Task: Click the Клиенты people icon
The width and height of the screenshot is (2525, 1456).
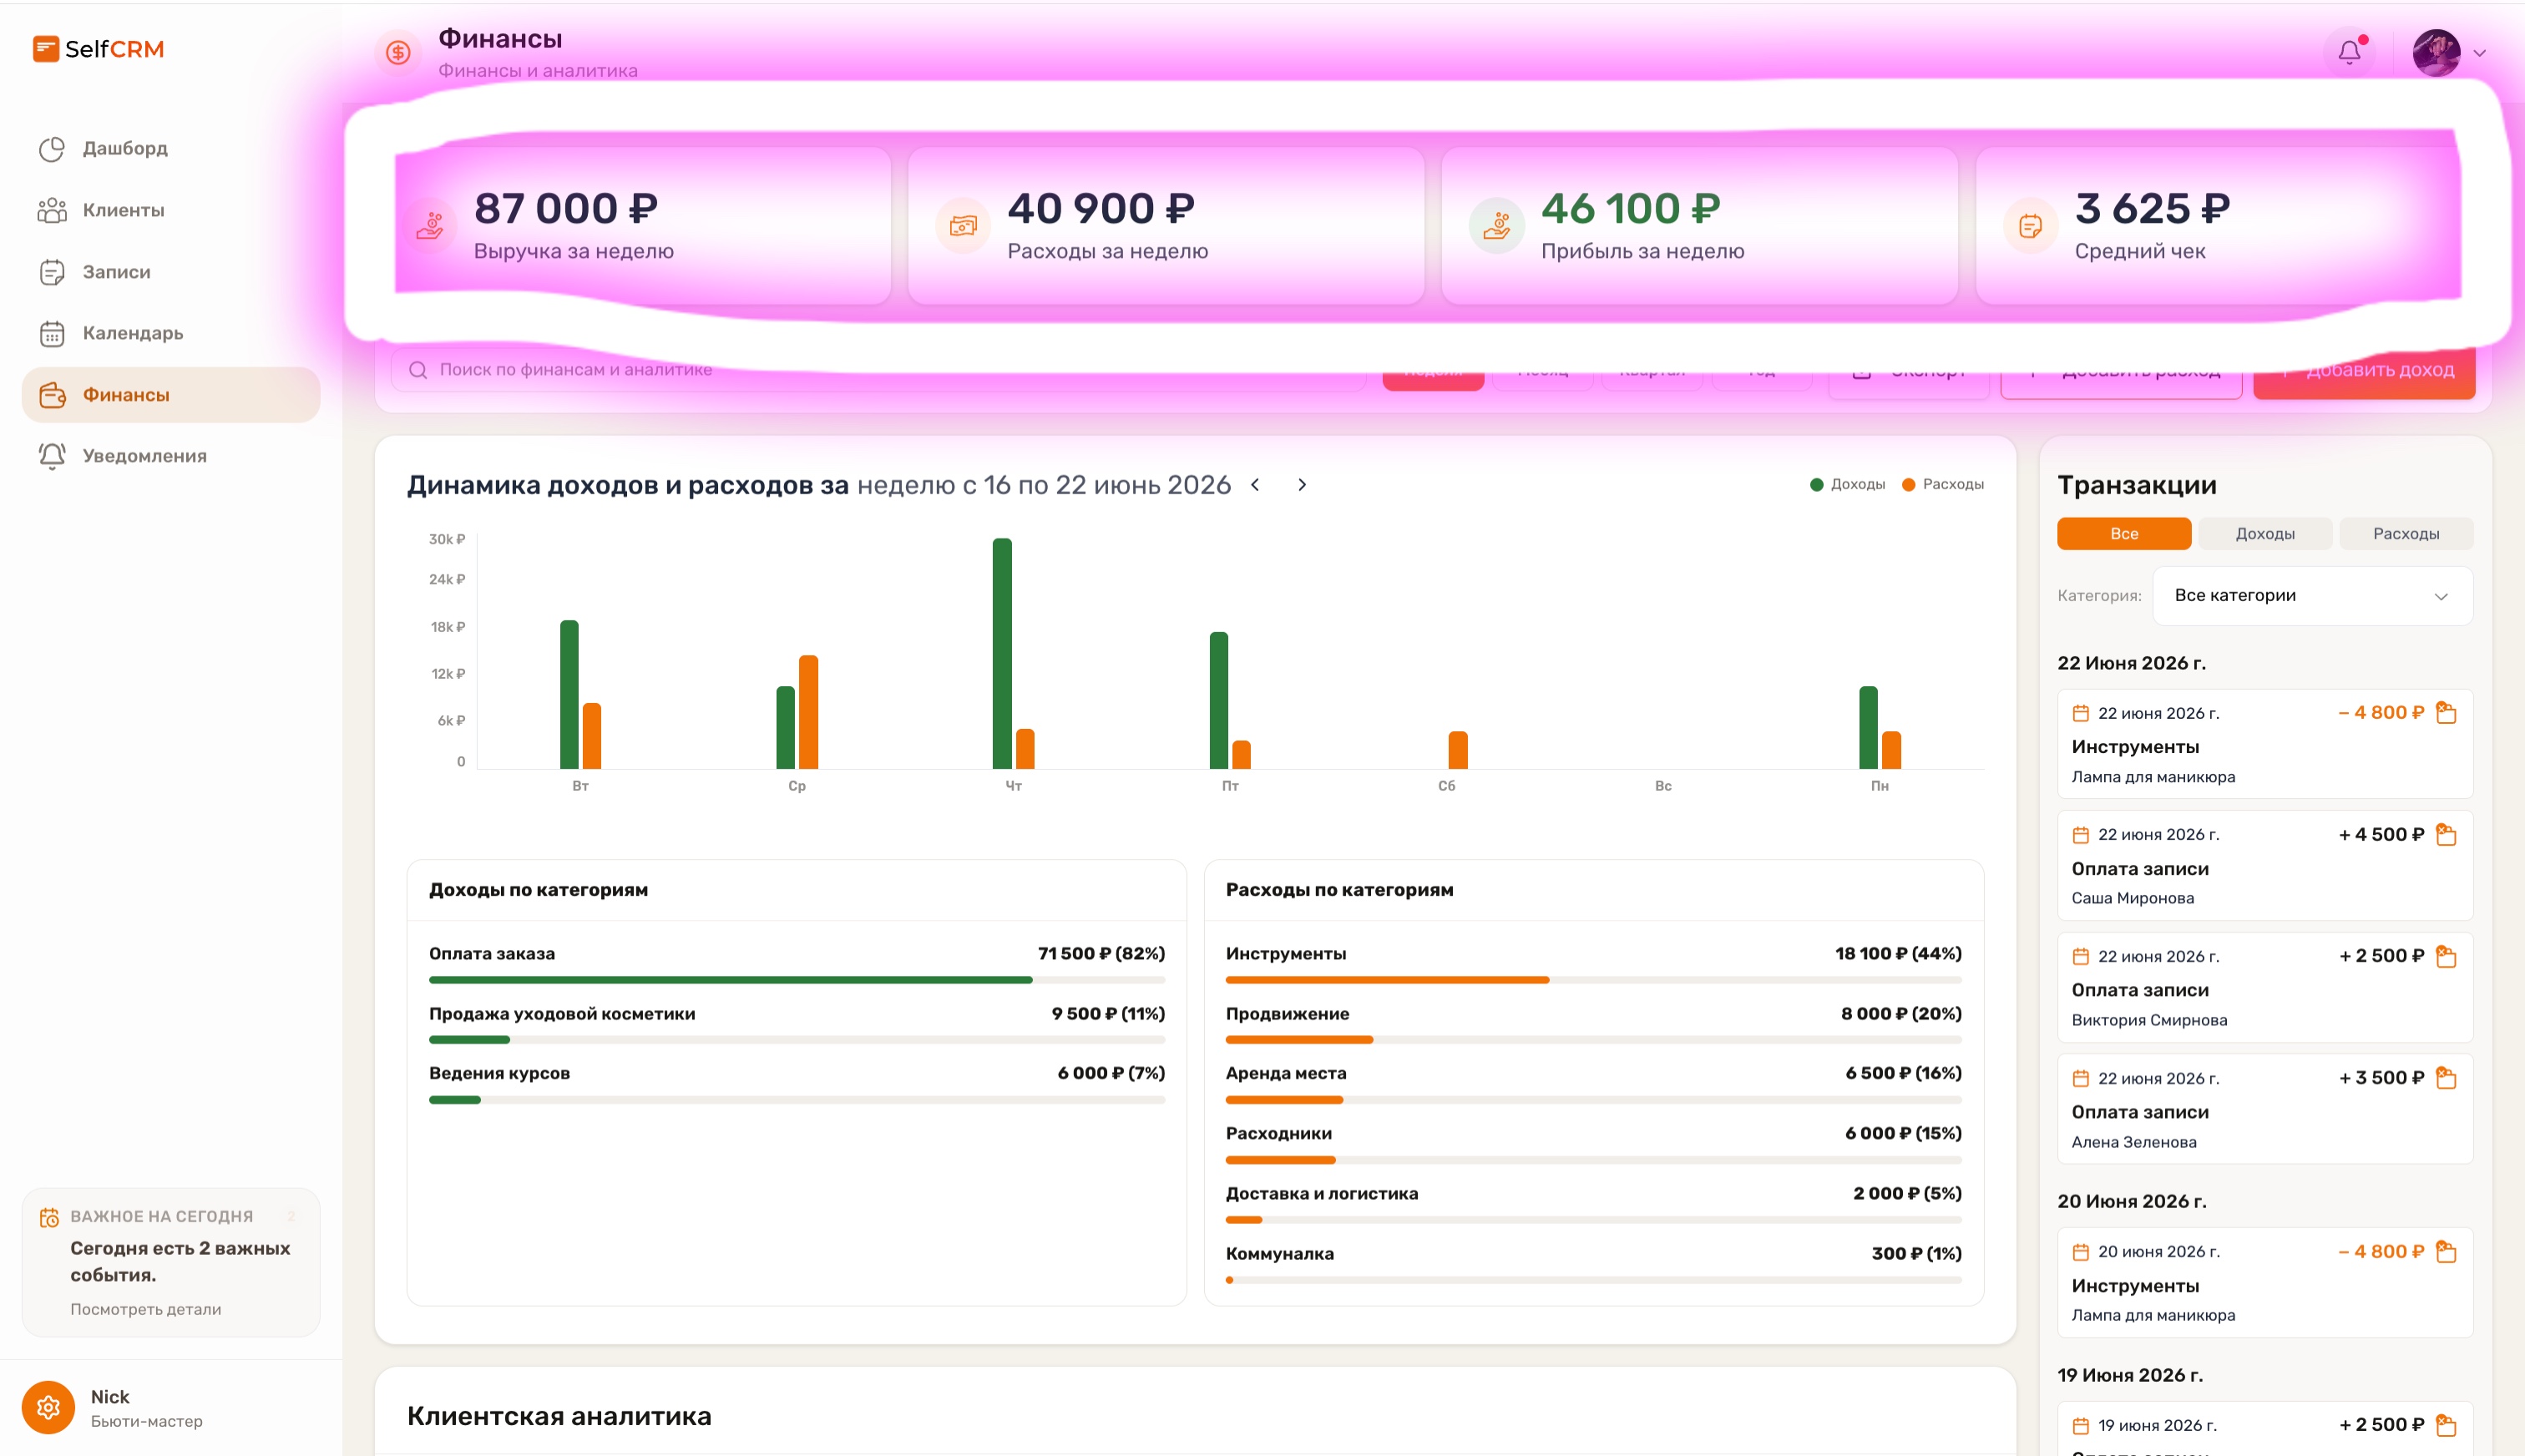Action: [52, 210]
